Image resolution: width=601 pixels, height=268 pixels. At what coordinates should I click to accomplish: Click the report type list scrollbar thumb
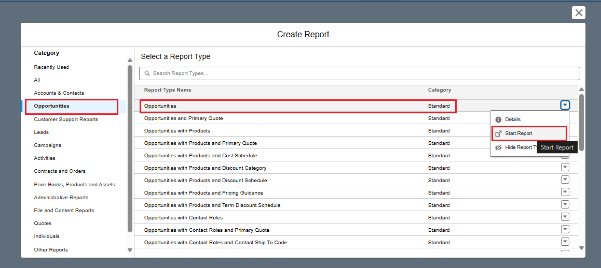pos(581,122)
